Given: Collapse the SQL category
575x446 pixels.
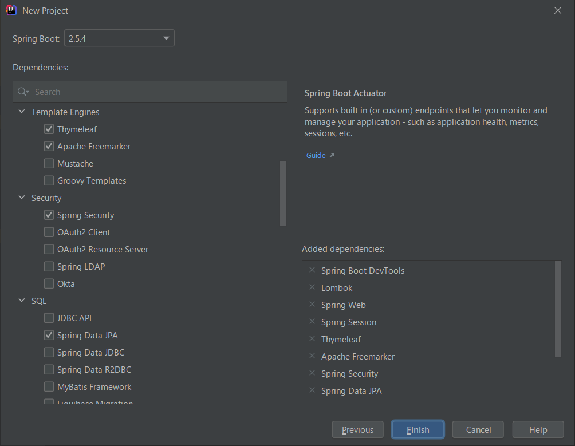Looking at the screenshot, I should 22,301.
